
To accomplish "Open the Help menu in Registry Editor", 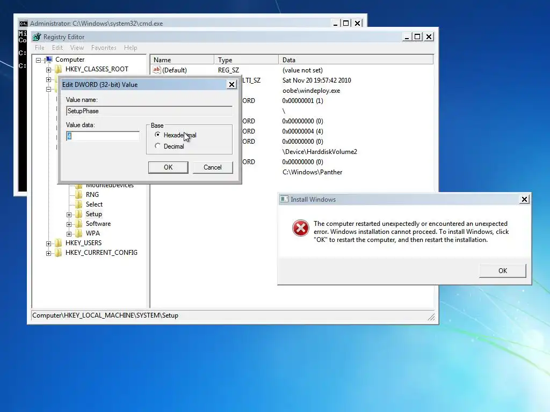I will (x=131, y=48).
